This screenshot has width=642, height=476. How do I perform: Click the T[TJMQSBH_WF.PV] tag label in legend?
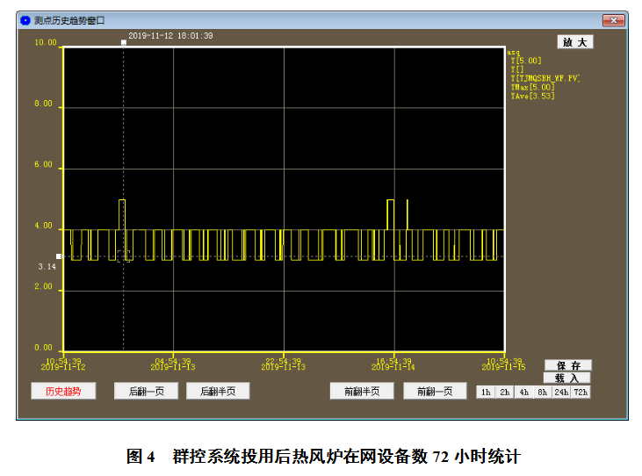click(545, 78)
